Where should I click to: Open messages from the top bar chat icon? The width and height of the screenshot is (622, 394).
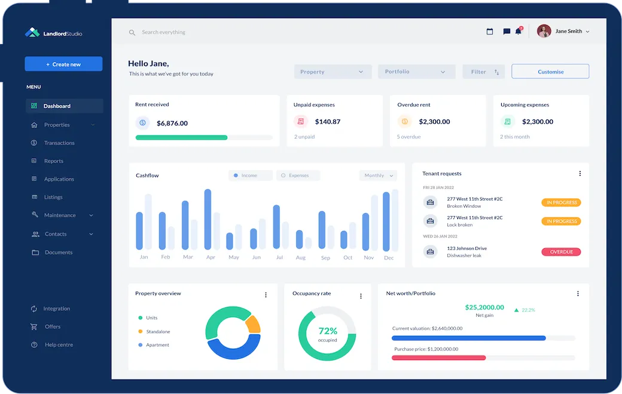point(506,31)
